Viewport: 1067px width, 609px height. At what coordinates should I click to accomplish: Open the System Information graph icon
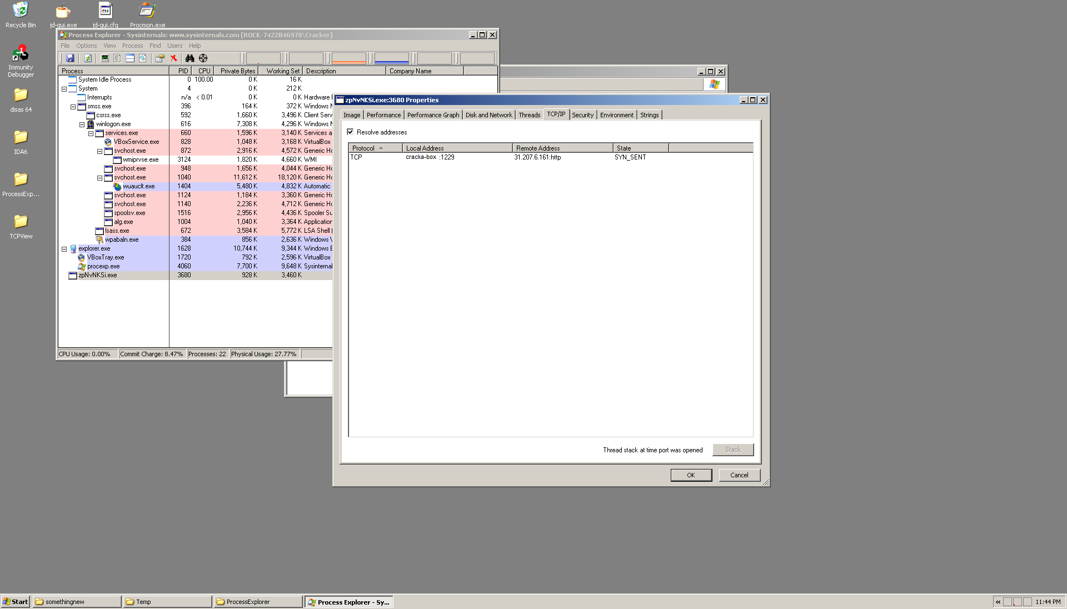[104, 58]
